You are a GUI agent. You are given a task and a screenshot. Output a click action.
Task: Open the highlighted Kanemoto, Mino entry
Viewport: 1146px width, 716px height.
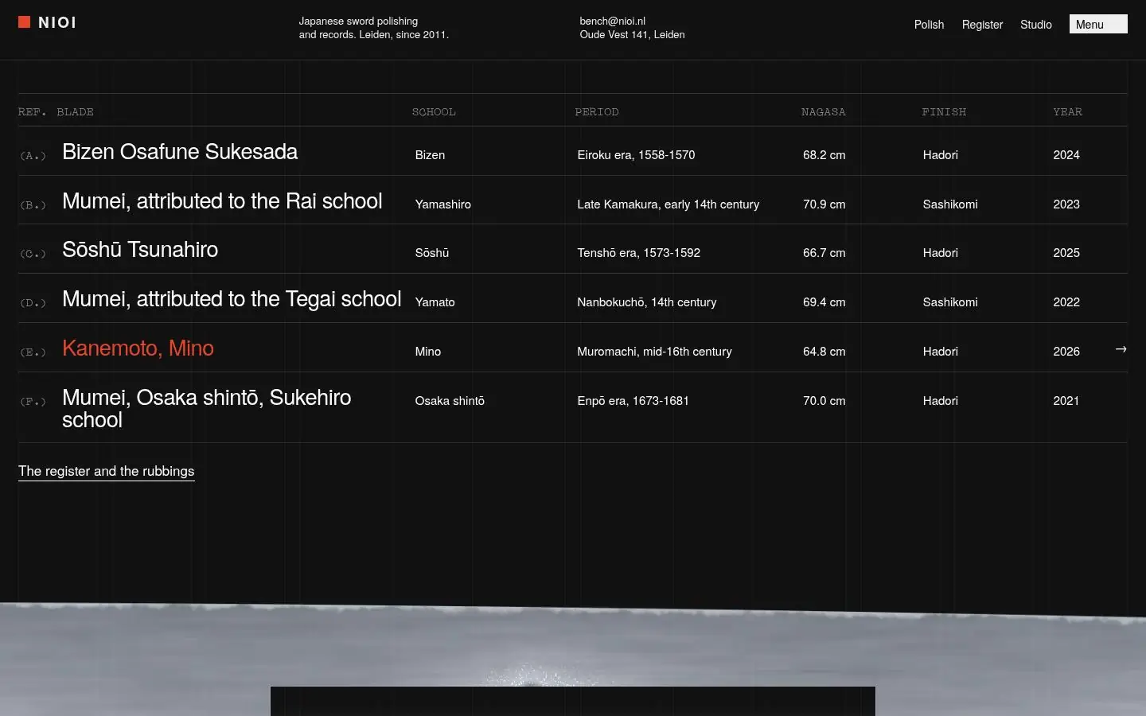138,348
